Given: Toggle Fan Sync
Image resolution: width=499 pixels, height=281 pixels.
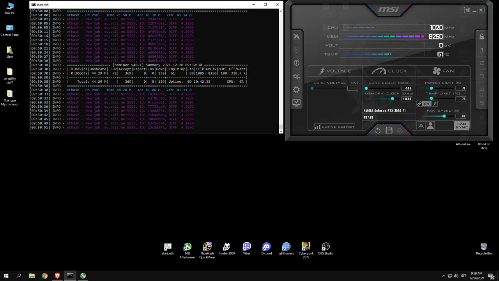Looking at the screenshot, I should (x=462, y=126).
